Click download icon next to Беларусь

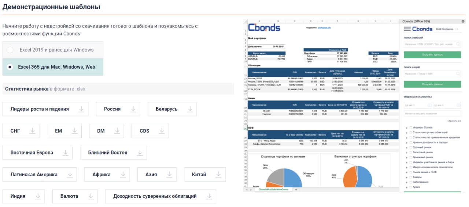tap(190, 109)
